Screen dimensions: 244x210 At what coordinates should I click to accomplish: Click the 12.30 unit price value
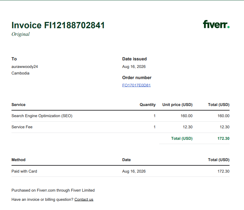tap(188, 127)
